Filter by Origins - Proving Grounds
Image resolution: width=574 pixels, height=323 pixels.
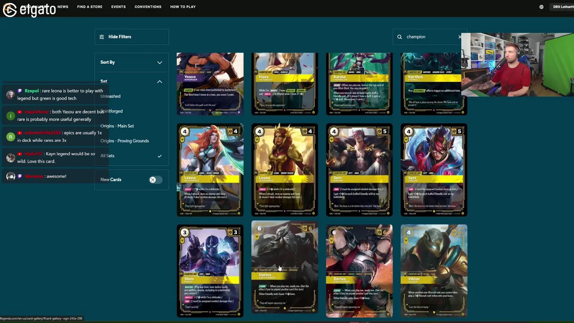pos(125,141)
